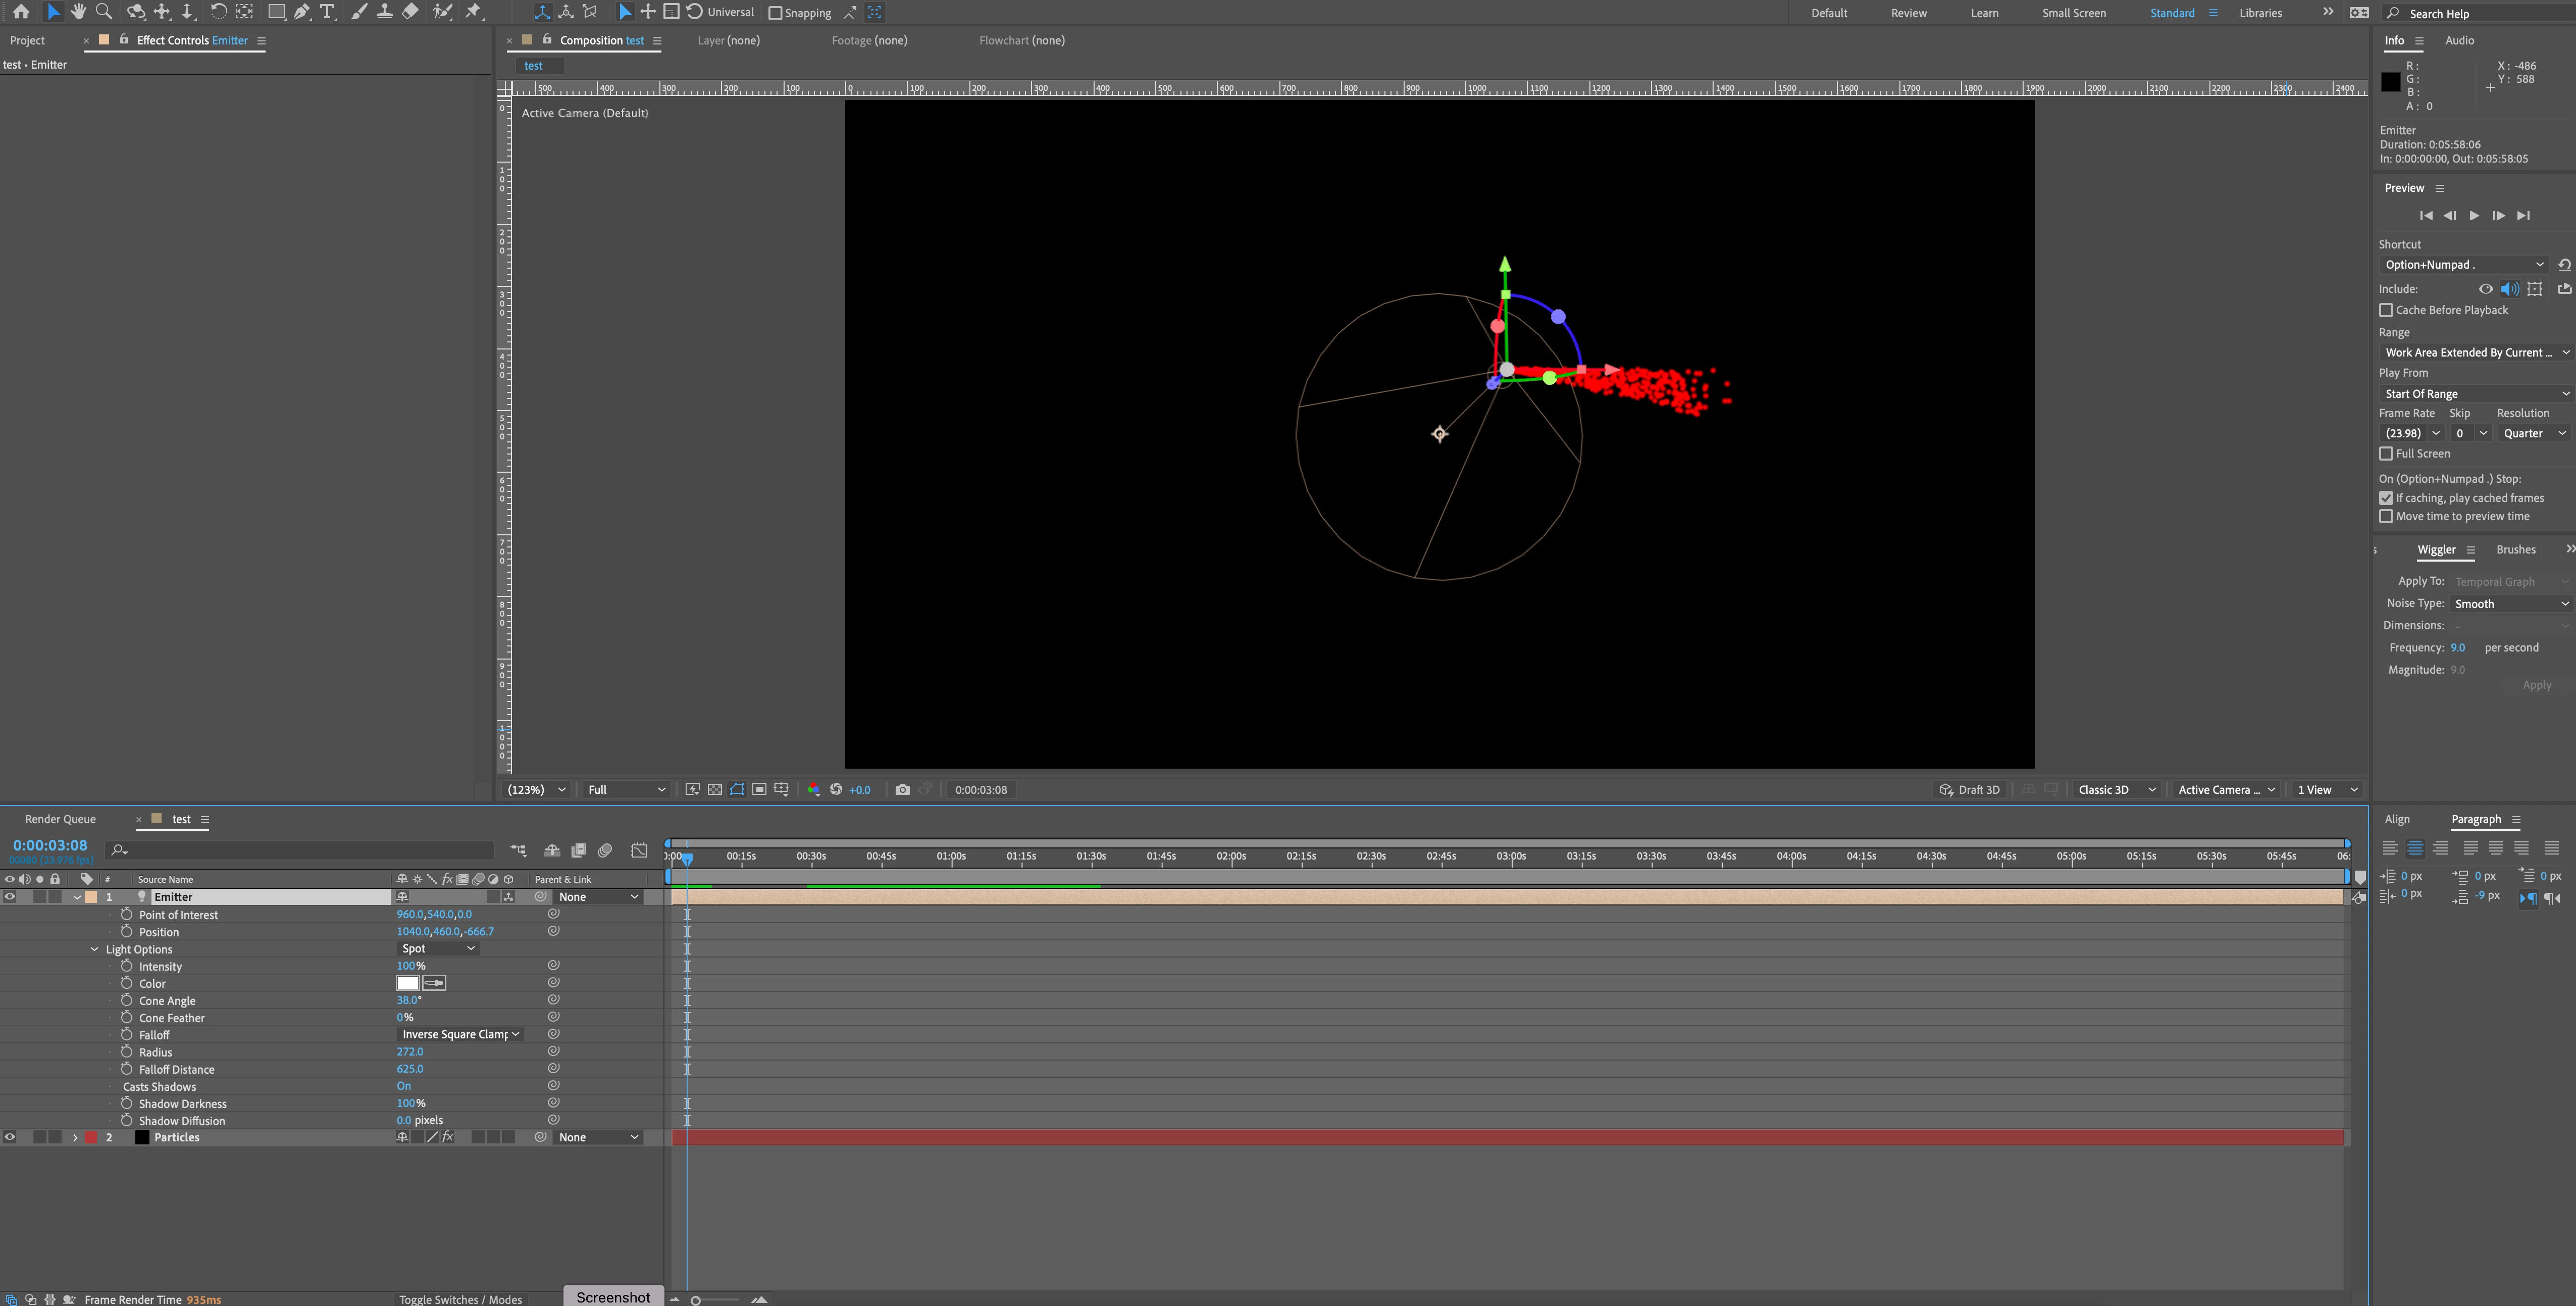Click Toggle Switches / Modes button
The height and width of the screenshot is (1306, 2576).
pos(460,1299)
